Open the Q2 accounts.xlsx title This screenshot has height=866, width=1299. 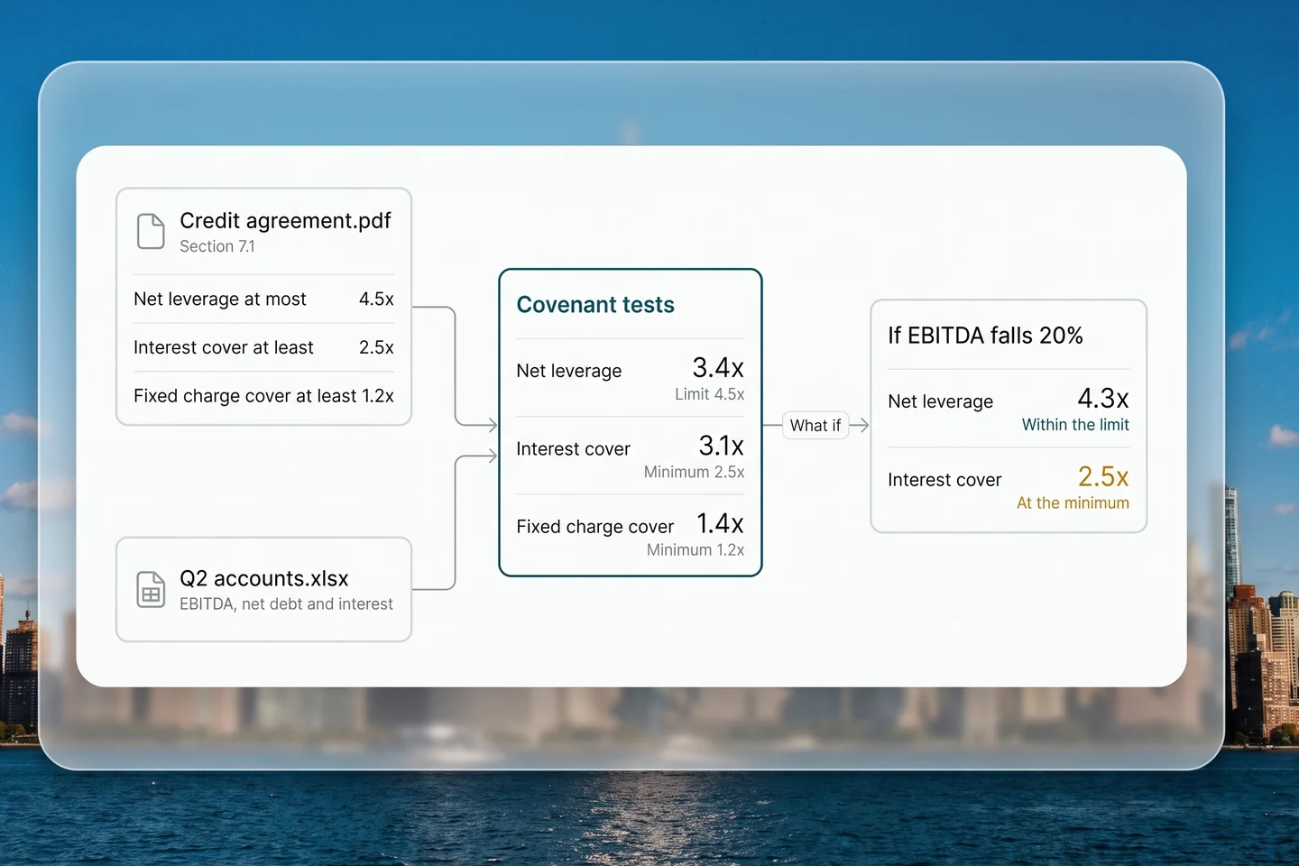point(264,578)
